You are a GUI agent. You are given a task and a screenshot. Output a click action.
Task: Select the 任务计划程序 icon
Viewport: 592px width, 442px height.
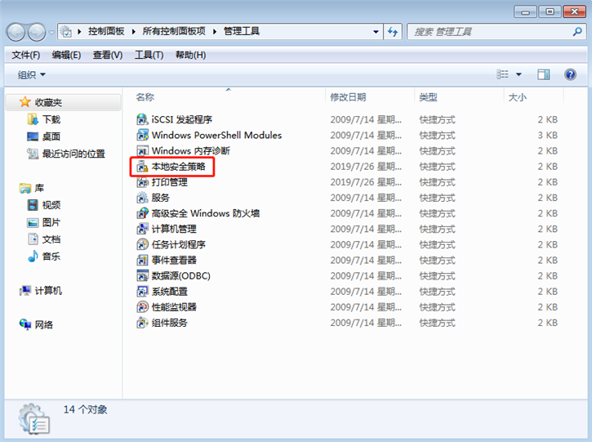tap(143, 244)
